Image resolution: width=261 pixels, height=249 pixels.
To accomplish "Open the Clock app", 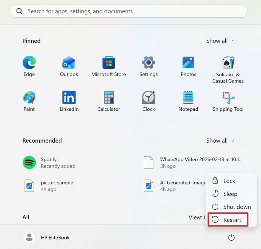I will (149, 100).
